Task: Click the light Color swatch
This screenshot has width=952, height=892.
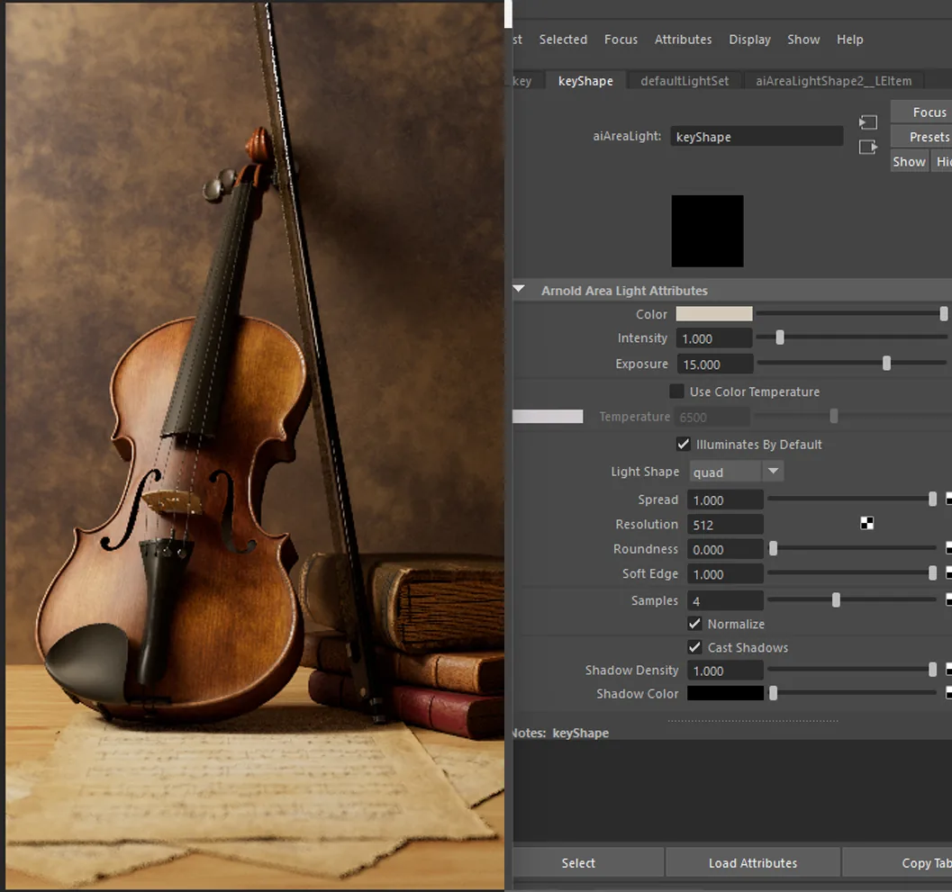Action: point(714,314)
